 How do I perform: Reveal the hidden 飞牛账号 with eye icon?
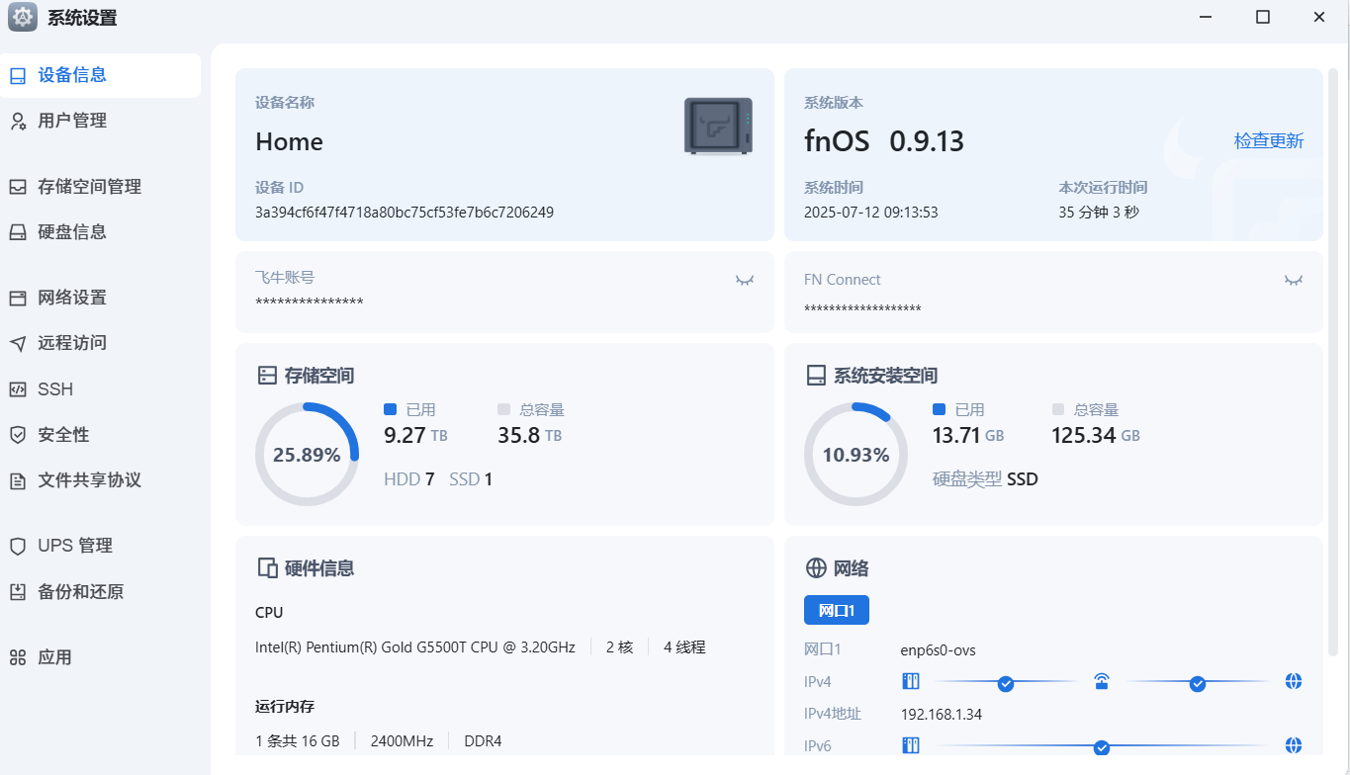coord(745,281)
